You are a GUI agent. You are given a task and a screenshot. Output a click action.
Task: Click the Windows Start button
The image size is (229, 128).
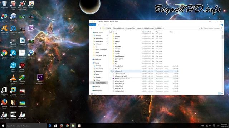click(x=3, y=126)
